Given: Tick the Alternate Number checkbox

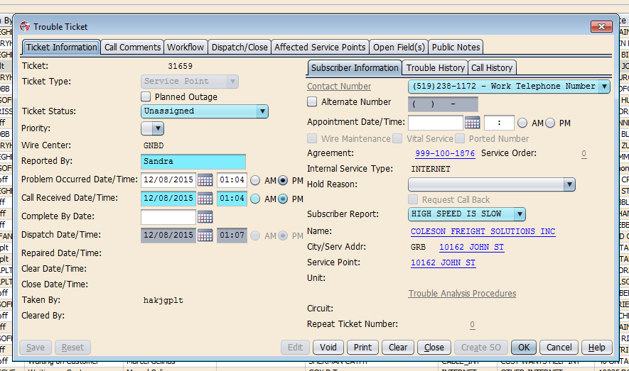Looking at the screenshot, I should (x=312, y=102).
